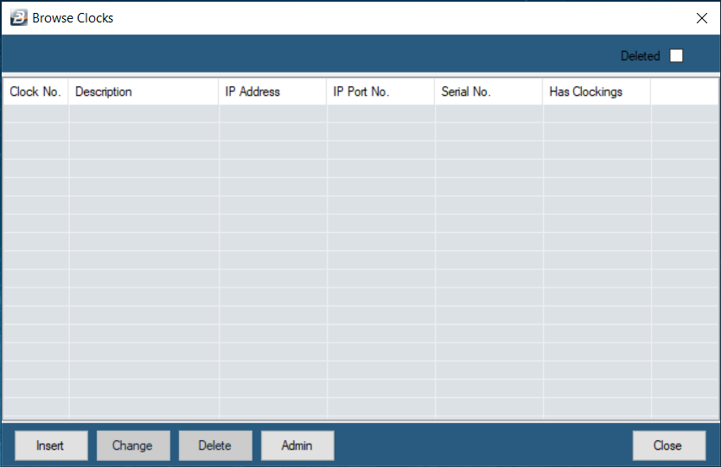Click the Change button
Screen dimensions: 721x467
click(x=133, y=445)
